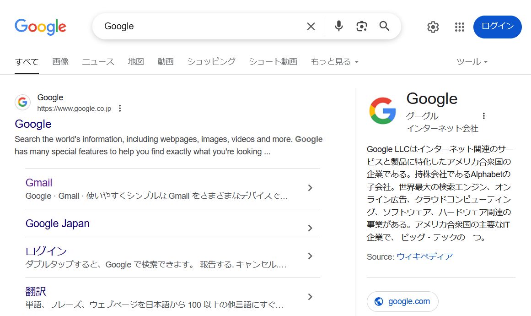Viewport: 531px width, 316px height.
Task: Open quick settings gear icon
Action: point(433,27)
